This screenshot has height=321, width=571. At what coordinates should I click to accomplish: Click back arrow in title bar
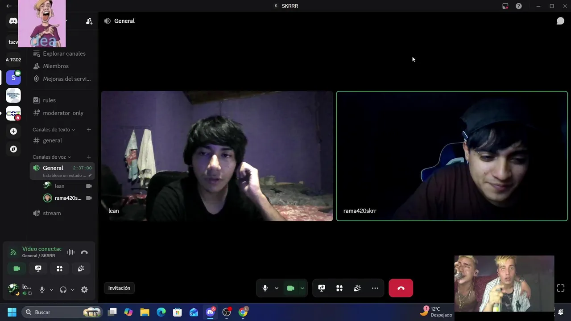9,6
